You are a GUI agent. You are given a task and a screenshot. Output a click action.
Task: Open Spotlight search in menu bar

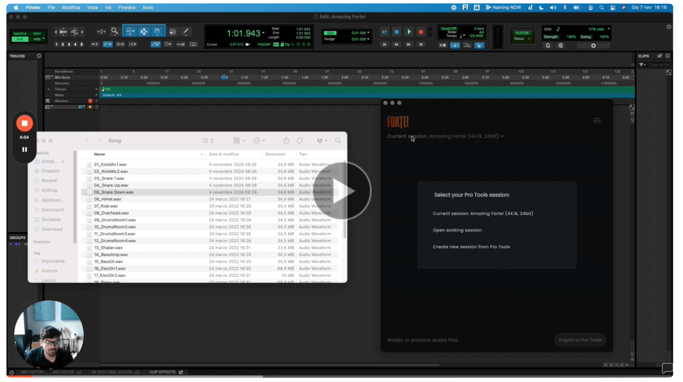click(601, 8)
